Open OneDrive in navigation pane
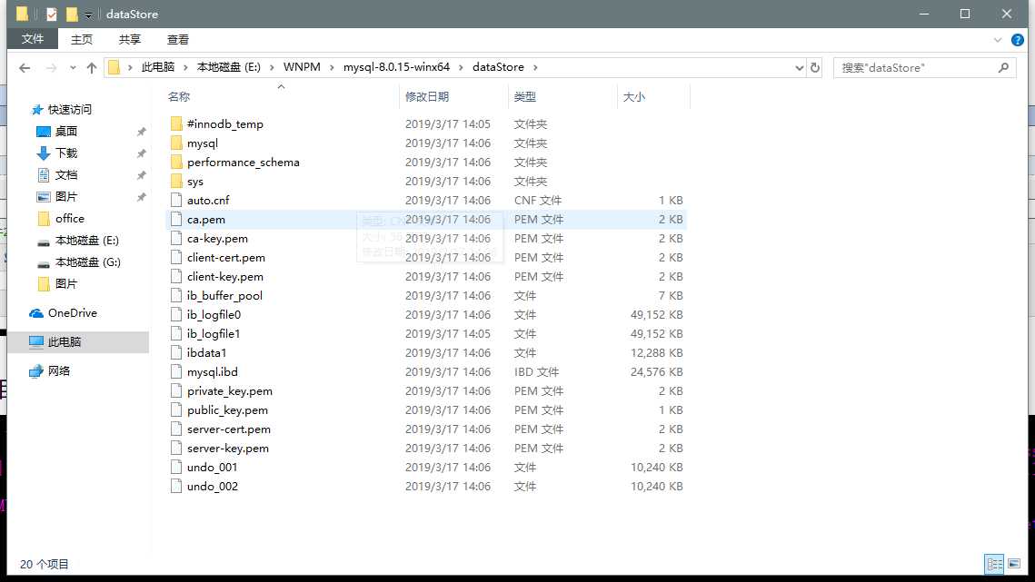This screenshot has width=1035, height=582. (x=64, y=312)
